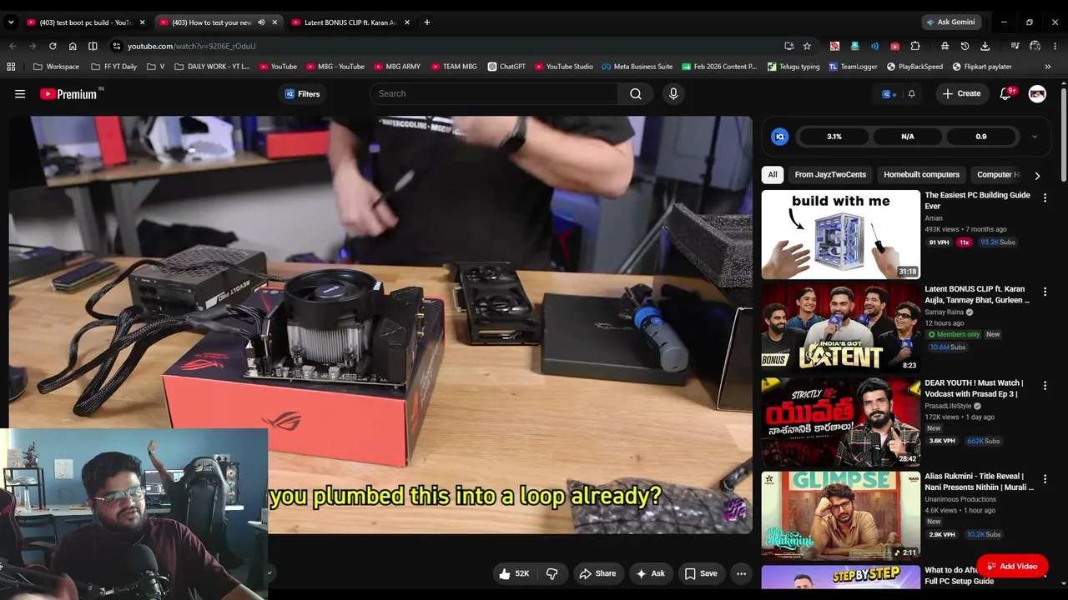The height and width of the screenshot is (600, 1068).
Task: Show hidden bookmarks with double chevron
Action: tap(1048, 67)
